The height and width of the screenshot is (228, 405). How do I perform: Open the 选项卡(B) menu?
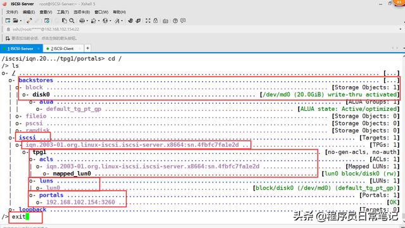pyautogui.click(x=82, y=12)
